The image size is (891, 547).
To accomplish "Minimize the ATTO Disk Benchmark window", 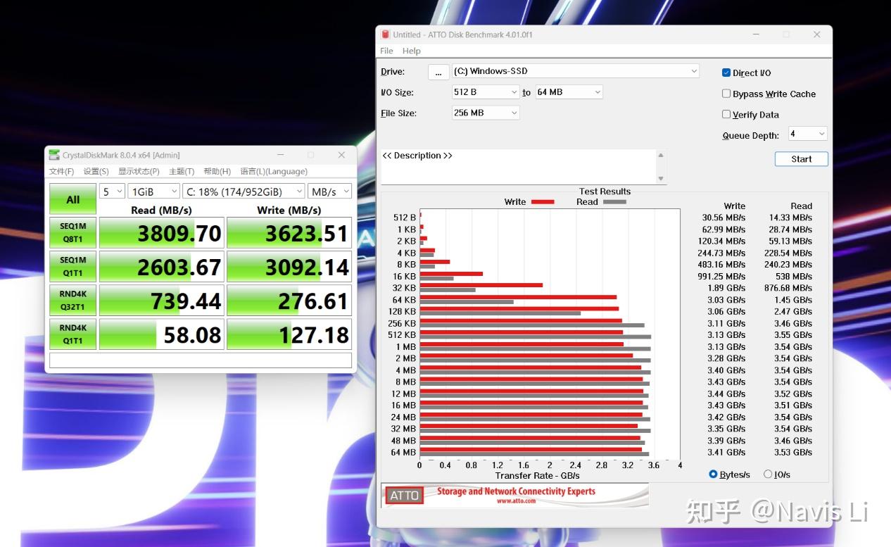I will click(x=755, y=34).
